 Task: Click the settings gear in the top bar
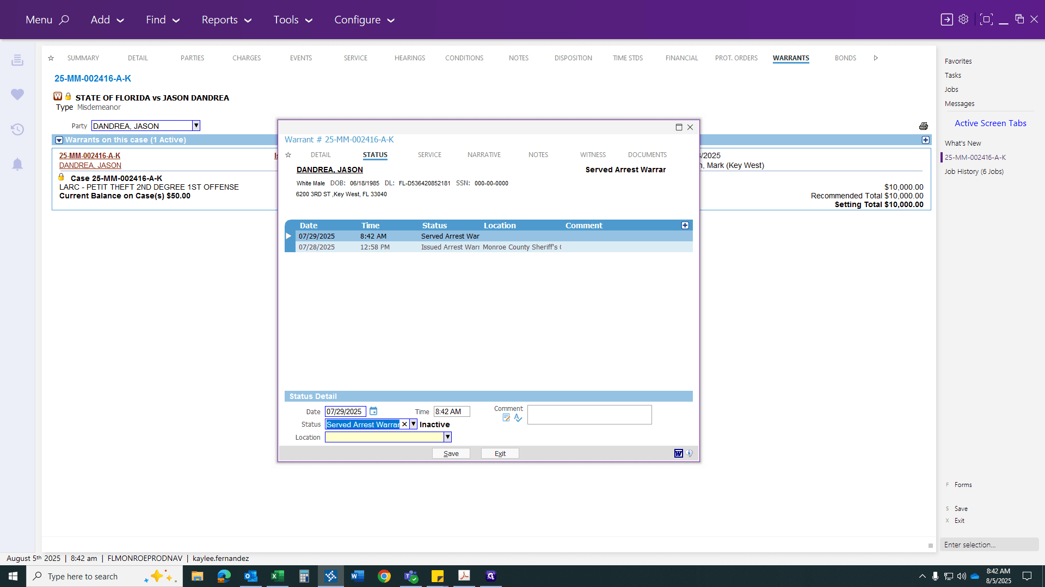[x=963, y=20]
